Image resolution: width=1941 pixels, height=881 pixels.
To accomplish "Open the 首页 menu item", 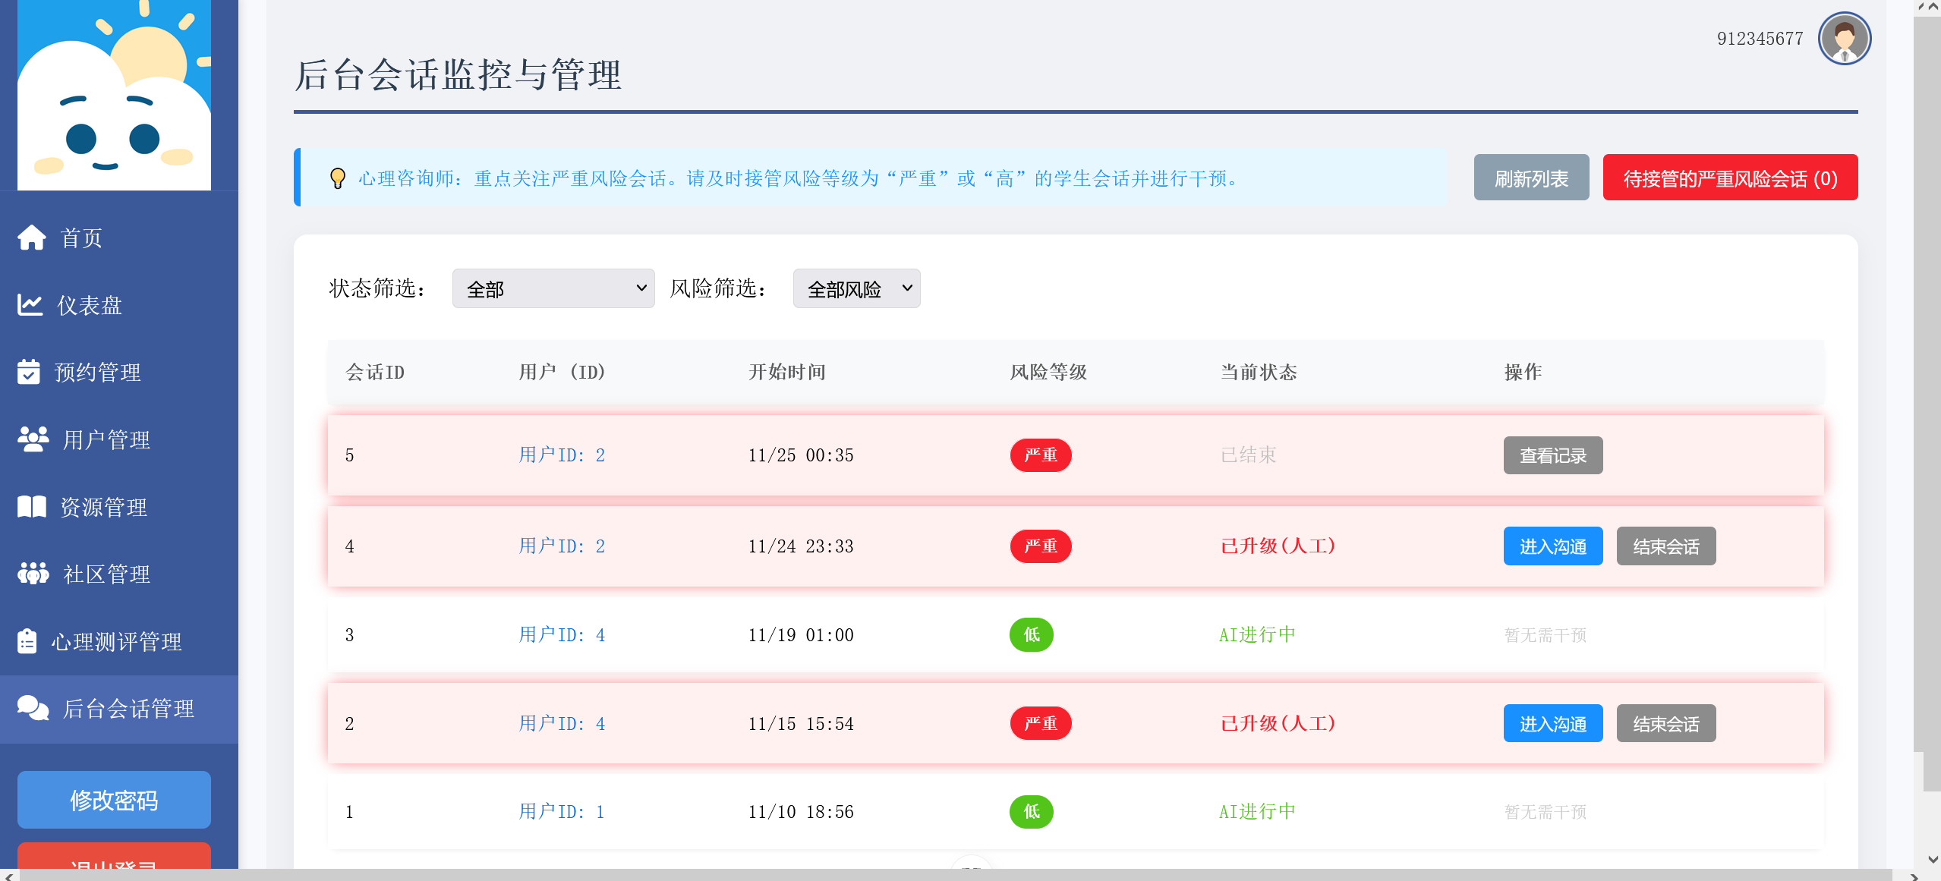I will point(119,238).
